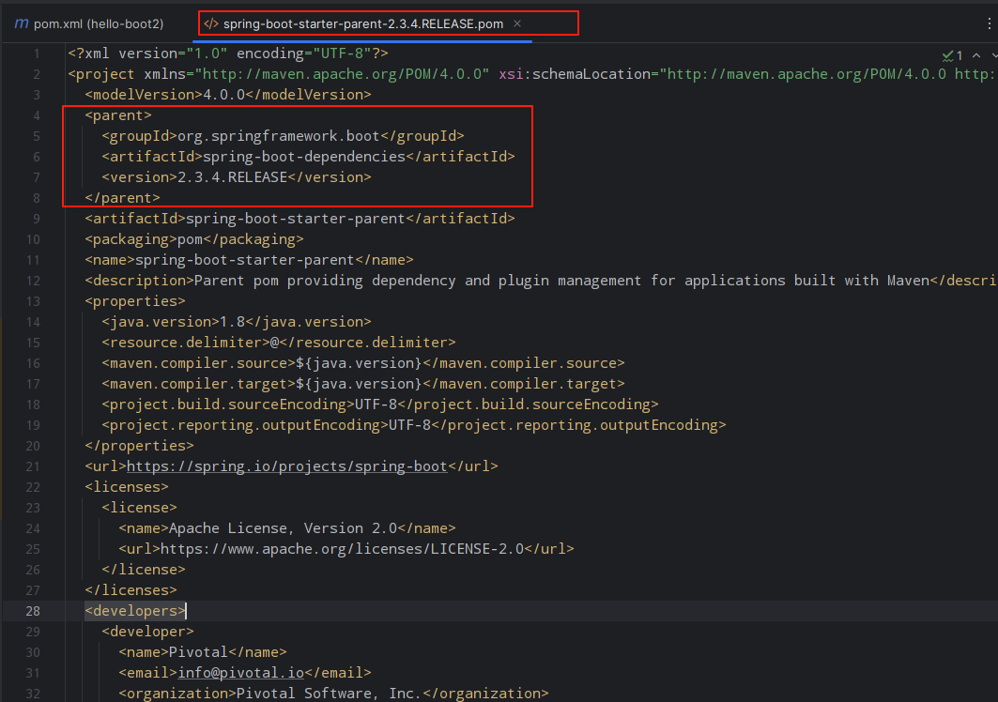The image size is (998, 702).
Task: Open editor tabs three-dot options menu
Action: [x=989, y=23]
